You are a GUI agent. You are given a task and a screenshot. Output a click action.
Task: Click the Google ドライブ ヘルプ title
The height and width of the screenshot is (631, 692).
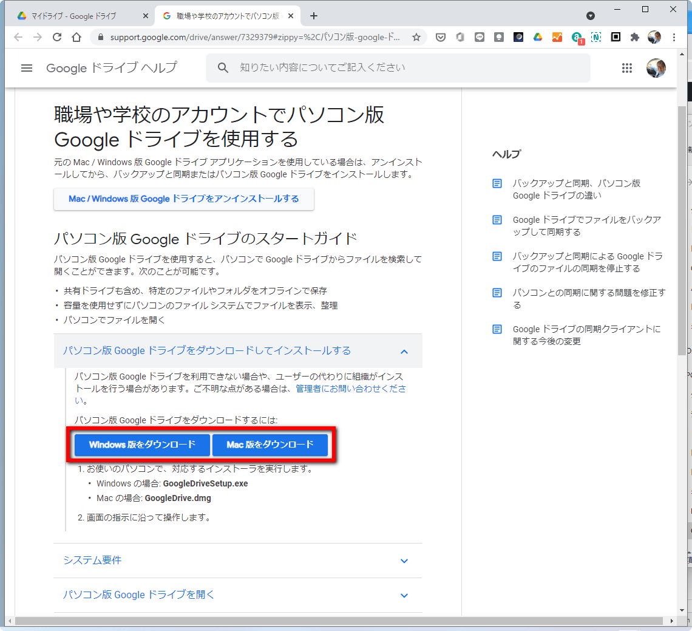pyautogui.click(x=112, y=68)
